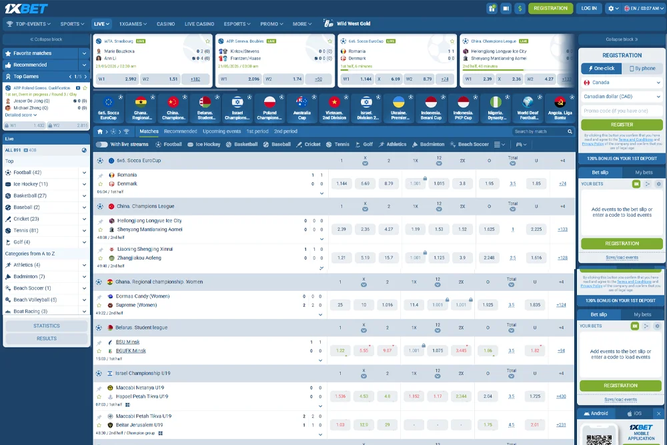Open the CASINO menu item

(165, 24)
